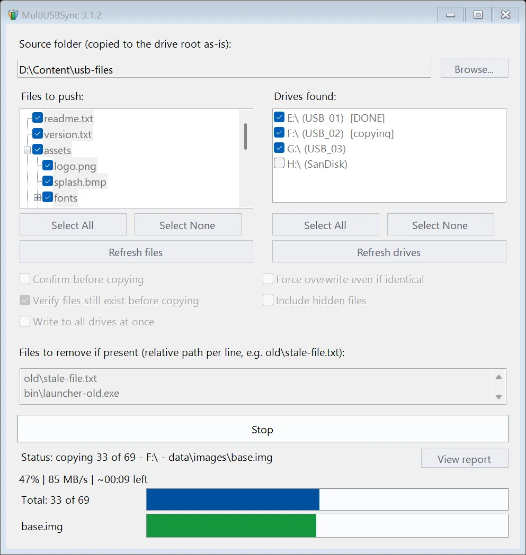Check the H:\ (SanDisk) drive checkbox
Viewport: 526px width, 555px height.
279,163
